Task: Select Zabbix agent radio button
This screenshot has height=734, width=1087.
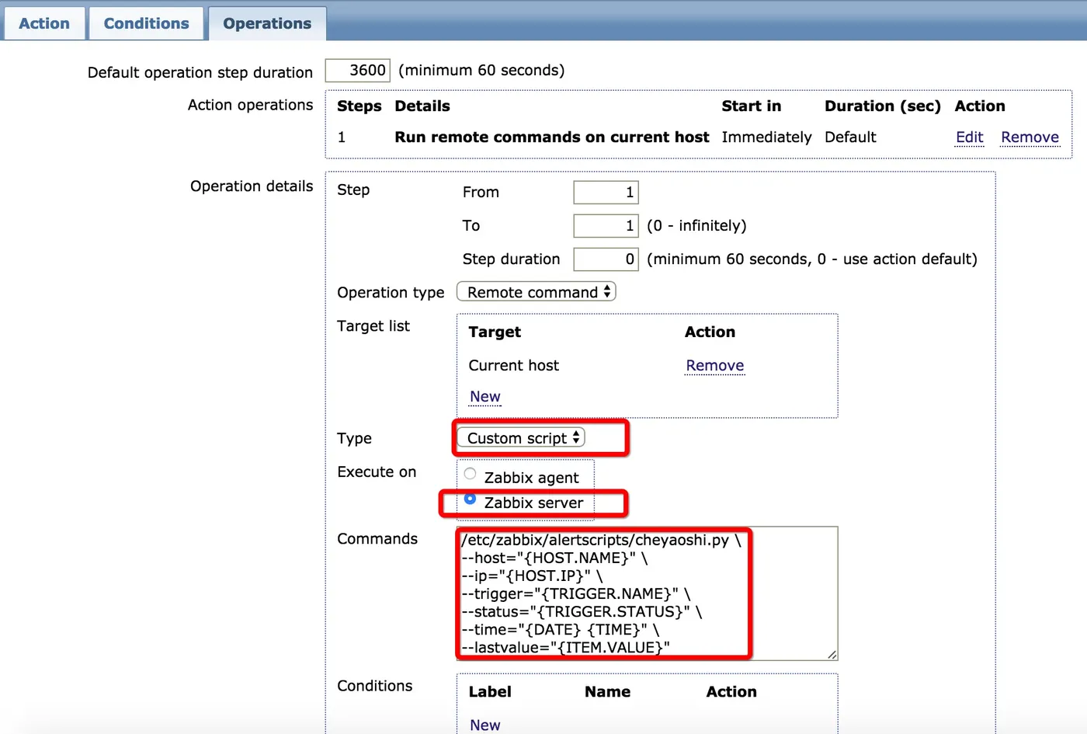Action: tap(470, 474)
